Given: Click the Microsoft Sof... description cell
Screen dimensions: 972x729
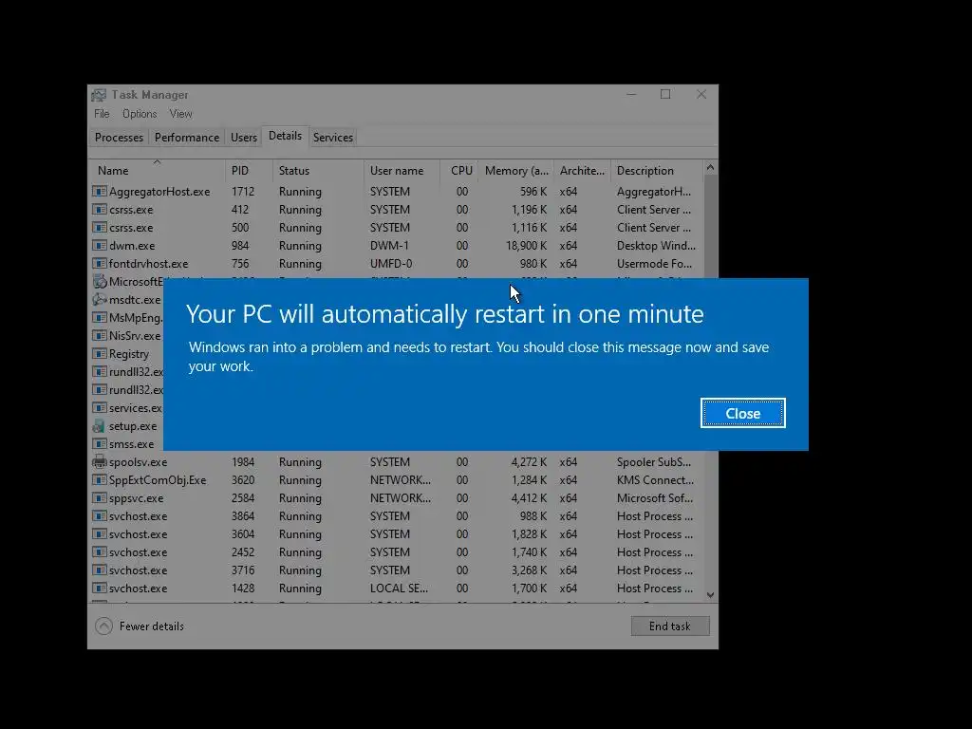Looking at the screenshot, I should click(655, 497).
